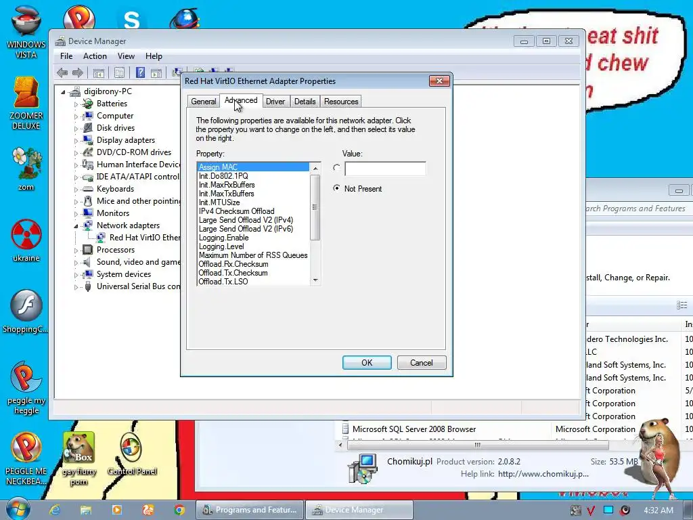Expand the DVD/CD-ROM drives node

click(76, 153)
